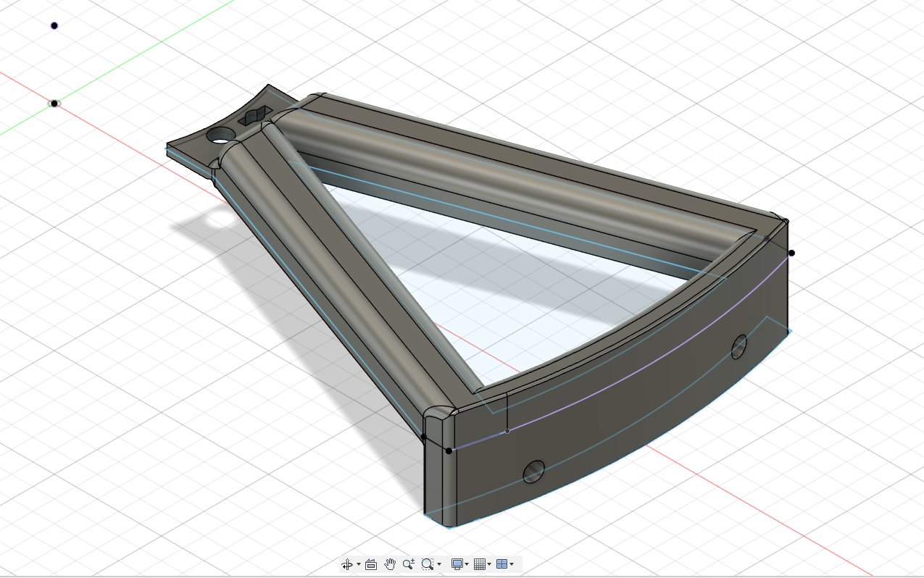Expand the Grid and Snaps dropdown arrow

click(489, 565)
